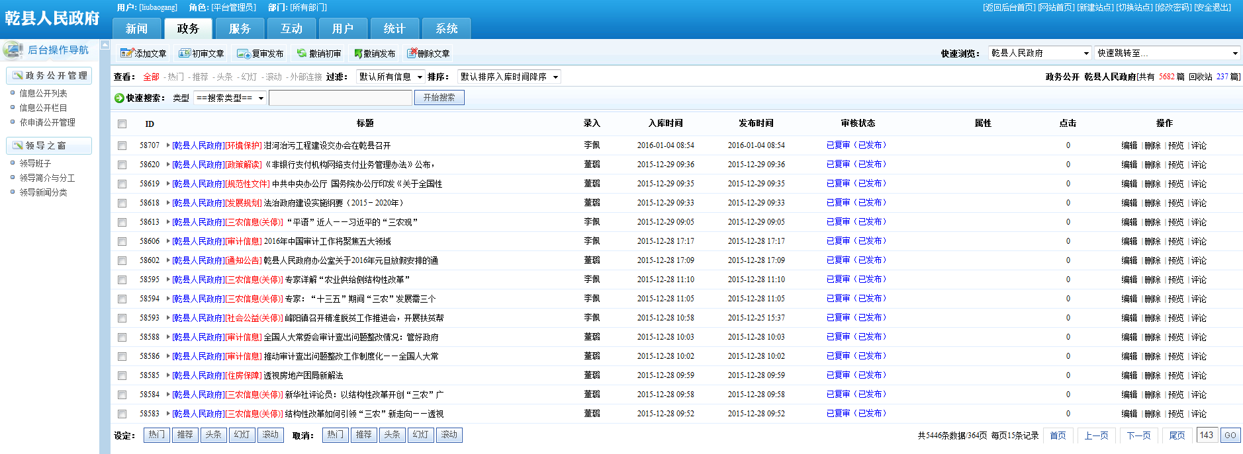The image size is (1243, 454).
Task: Click the 添加文章 (add article) toolbar icon
Action: 126,53
